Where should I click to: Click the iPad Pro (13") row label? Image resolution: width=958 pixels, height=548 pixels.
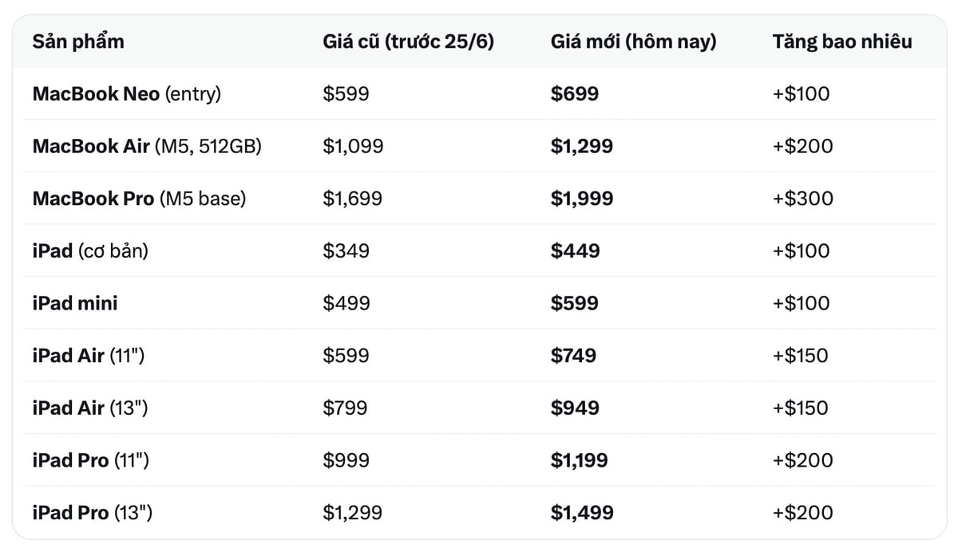pos(93,513)
